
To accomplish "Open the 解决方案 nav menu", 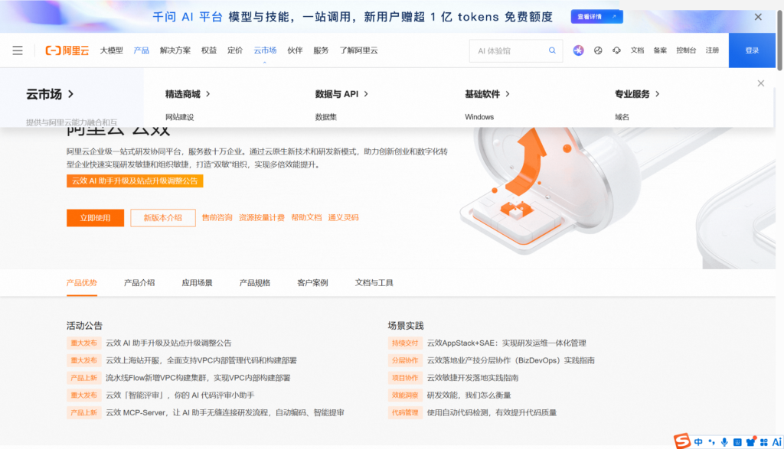I will (x=175, y=50).
